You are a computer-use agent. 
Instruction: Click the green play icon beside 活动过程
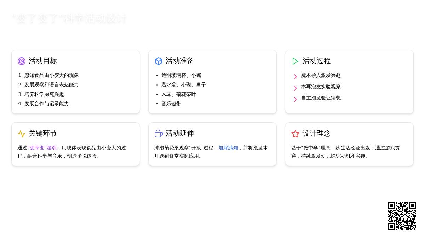pyautogui.click(x=295, y=61)
